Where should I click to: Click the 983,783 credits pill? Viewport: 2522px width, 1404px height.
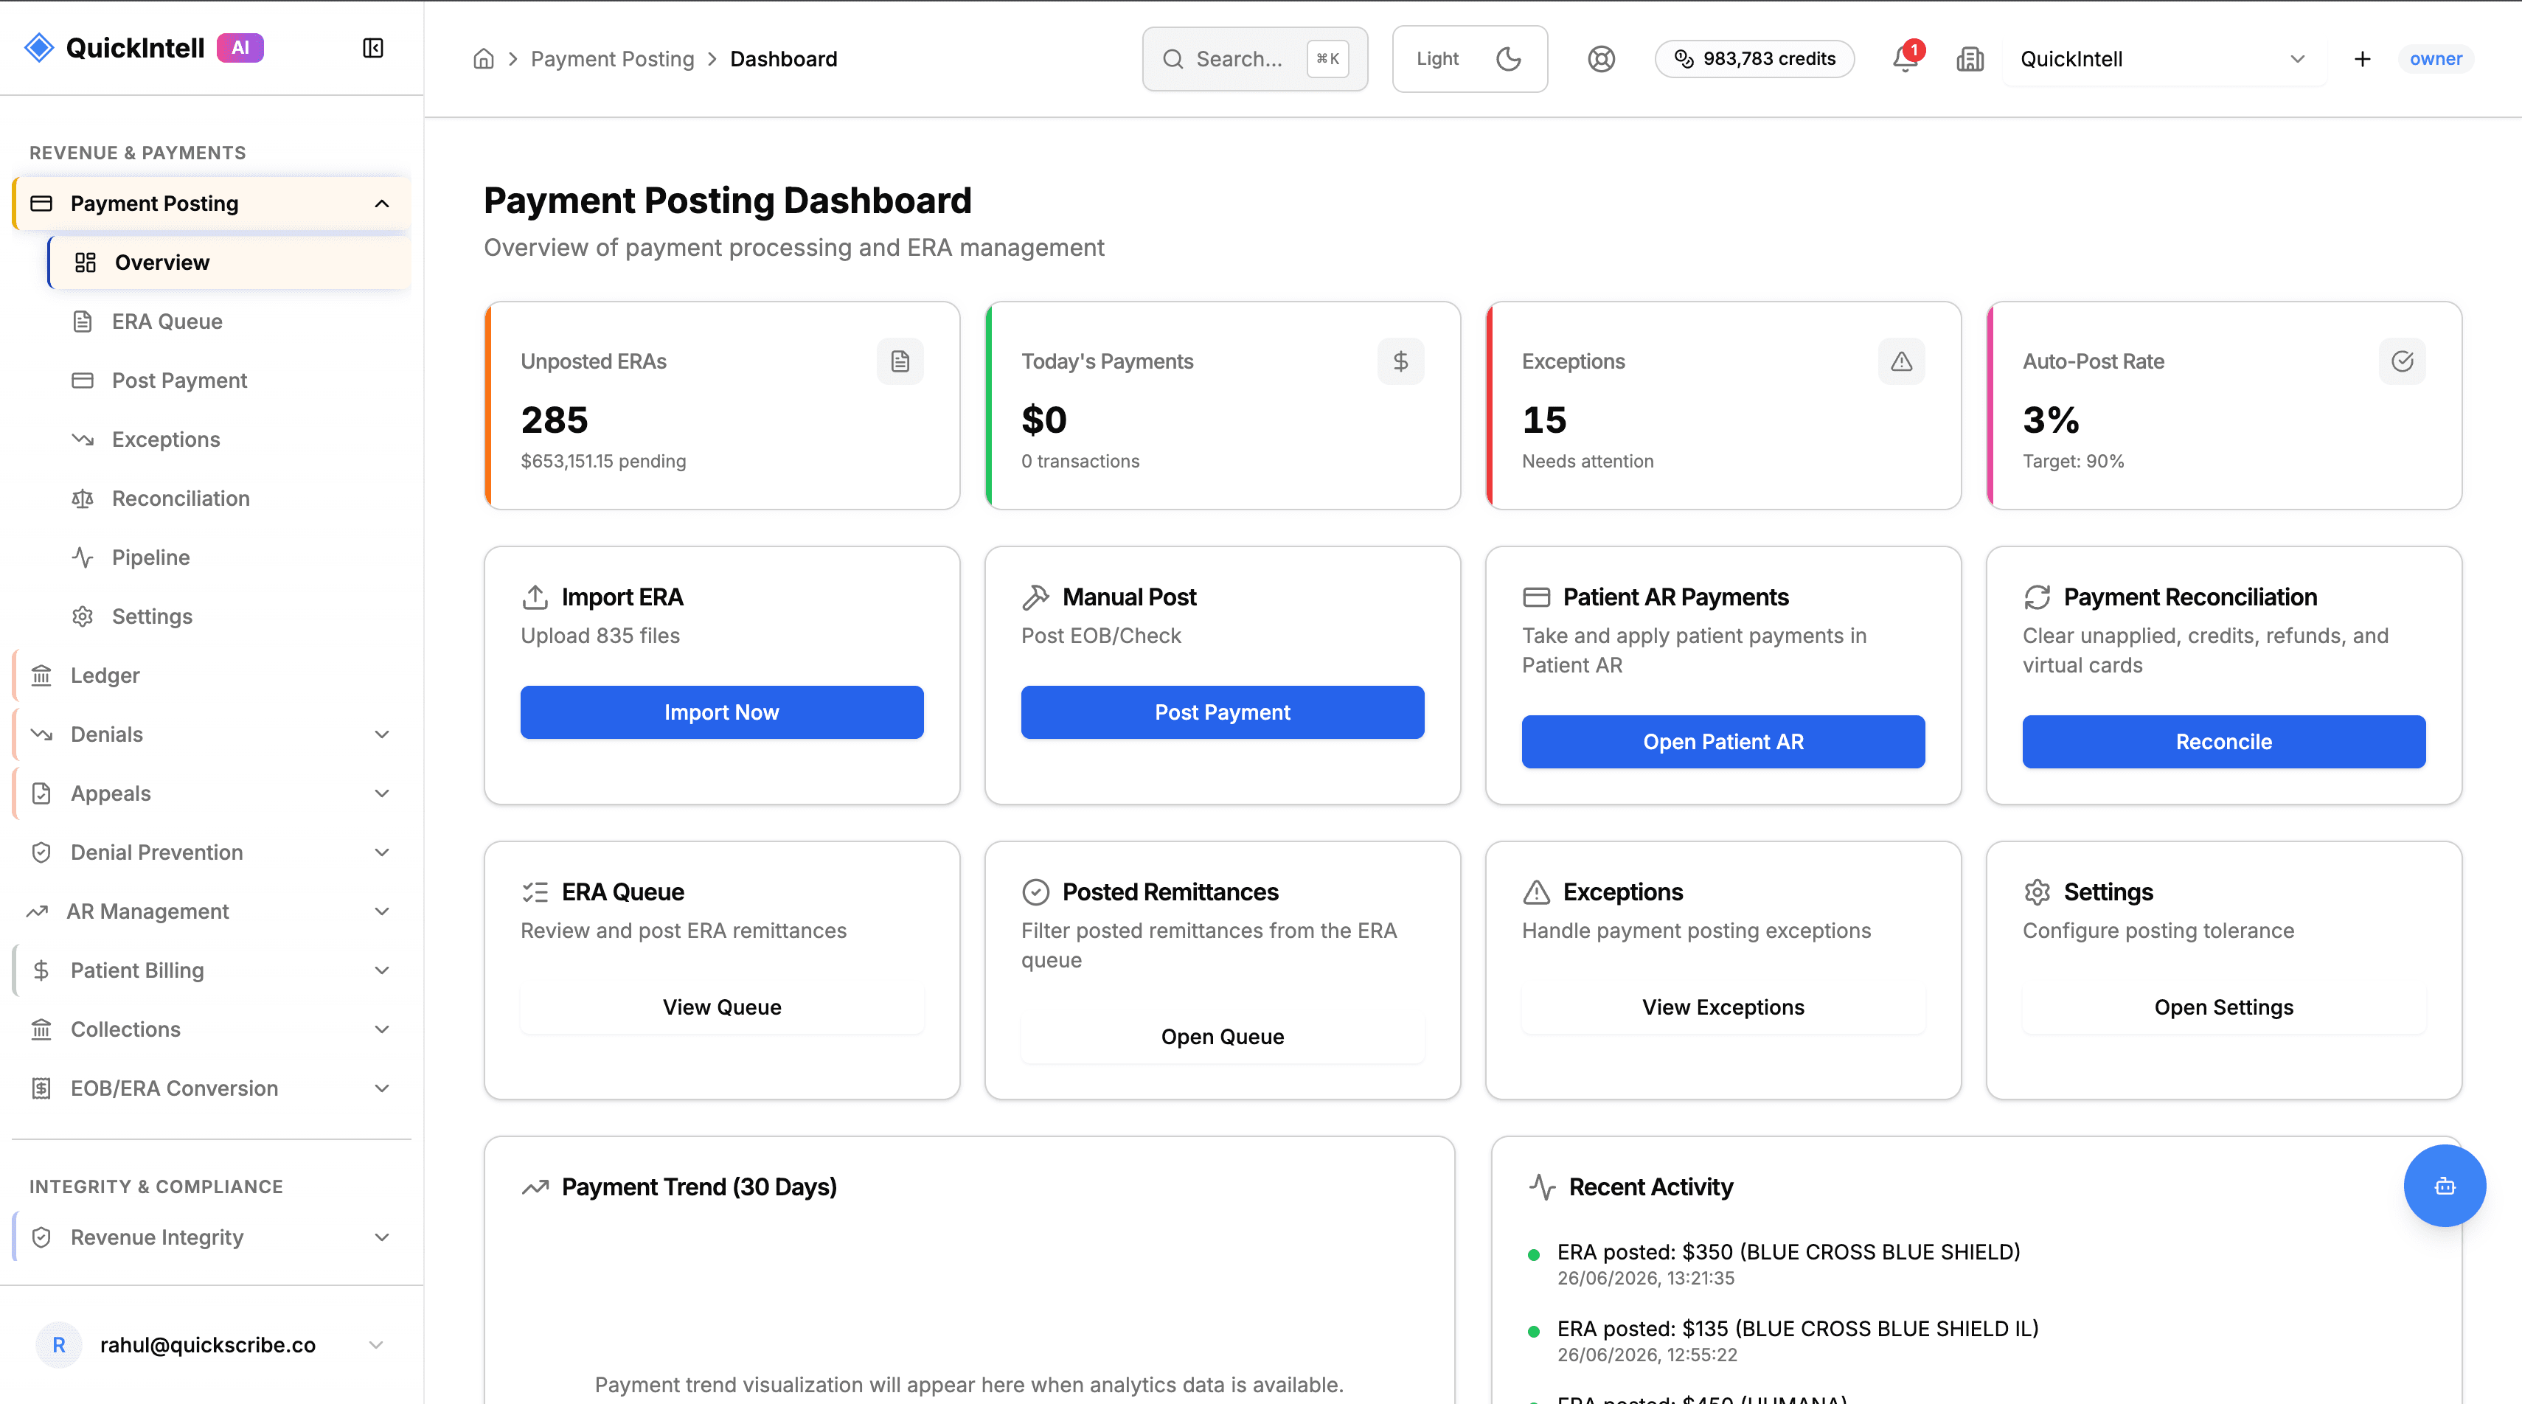point(1754,59)
